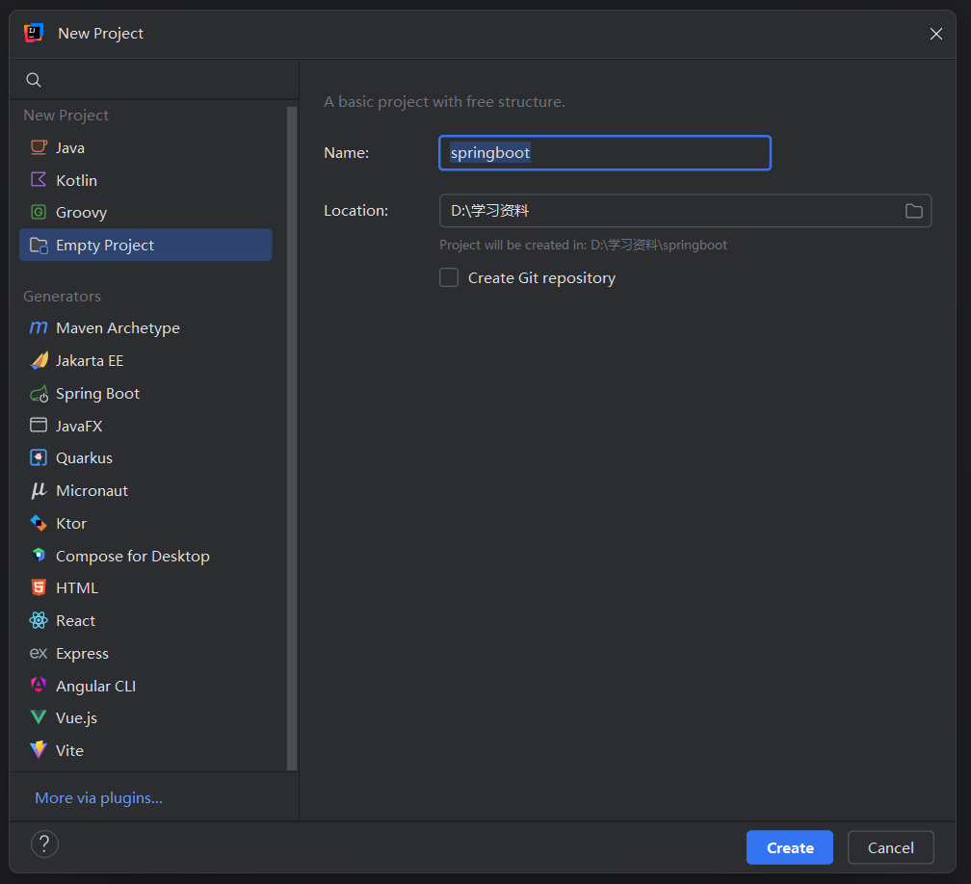Select Java in the project type list
The height and width of the screenshot is (884, 971).
145,147
